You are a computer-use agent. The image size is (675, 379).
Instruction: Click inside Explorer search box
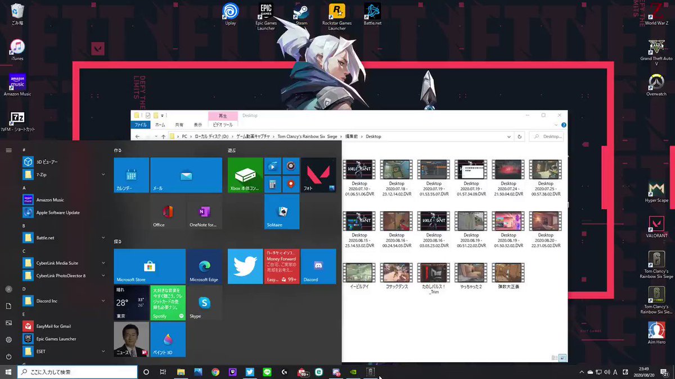click(x=547, y=136)
